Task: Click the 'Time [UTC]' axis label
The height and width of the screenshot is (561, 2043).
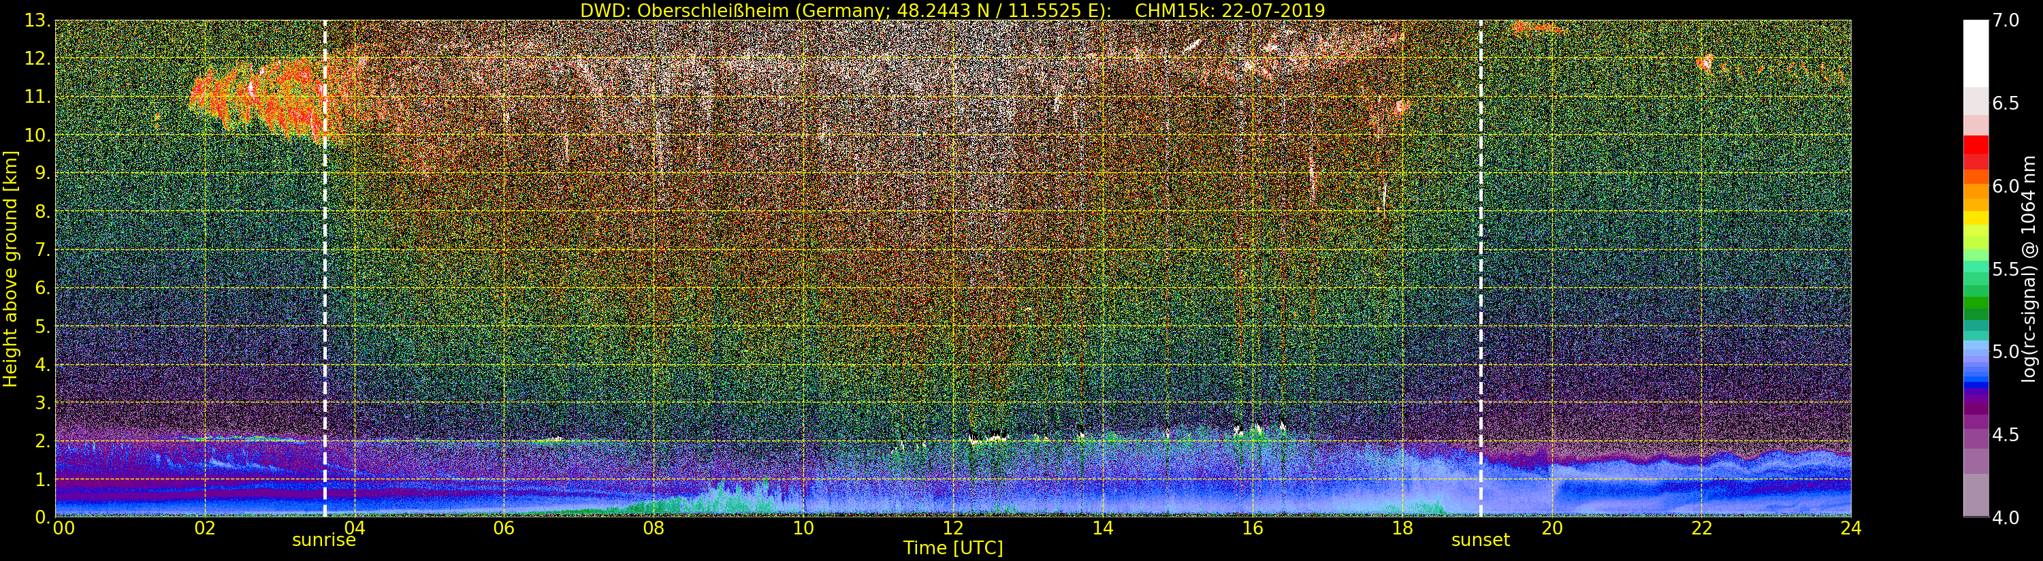Action: [x=953, y=548]
